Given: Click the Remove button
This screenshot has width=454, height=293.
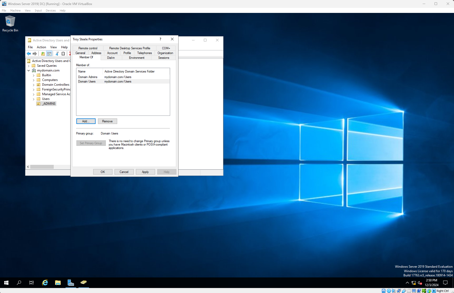Looking at the screenshot, I should (107, 121).
